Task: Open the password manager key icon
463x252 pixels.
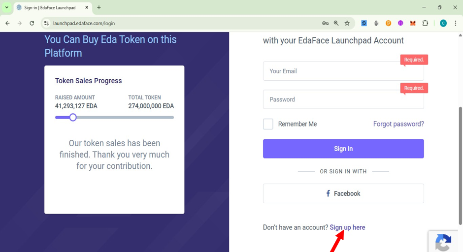Action: (x=325, y=23)
